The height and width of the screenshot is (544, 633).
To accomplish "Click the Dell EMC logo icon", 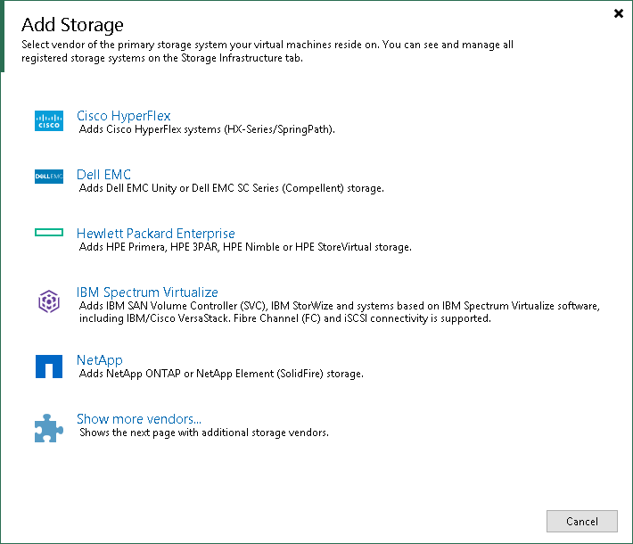I will (49, 177).
